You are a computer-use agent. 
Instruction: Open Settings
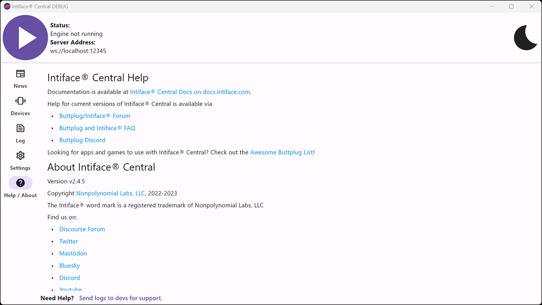click(x=20, y=161)
